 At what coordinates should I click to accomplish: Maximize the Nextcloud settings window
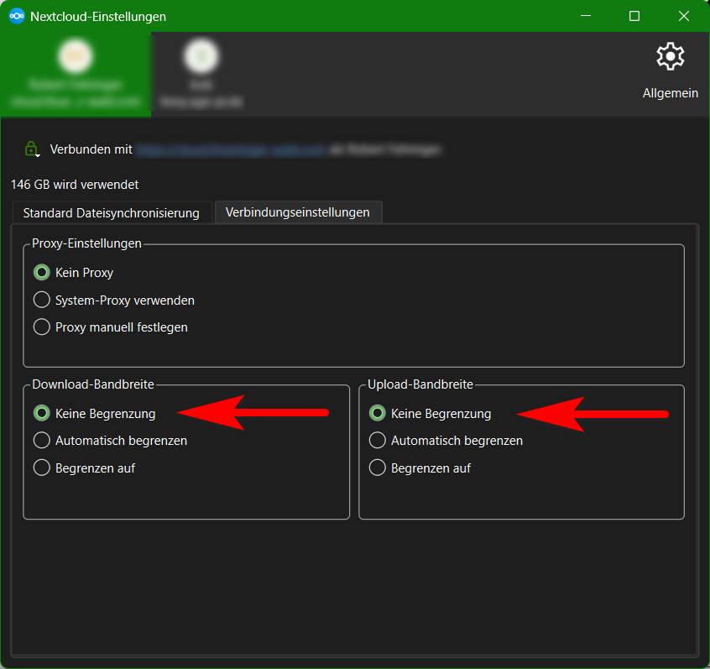634,16
